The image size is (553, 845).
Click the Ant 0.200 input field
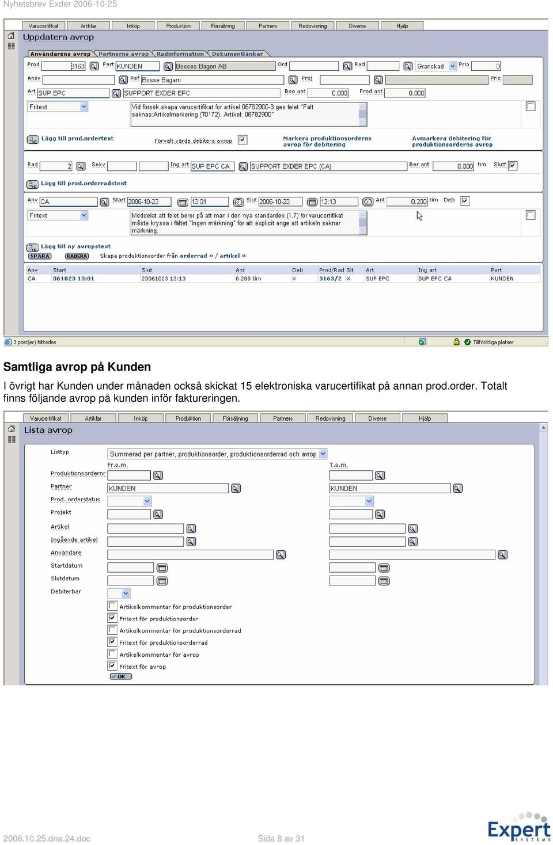click(407, 201)
